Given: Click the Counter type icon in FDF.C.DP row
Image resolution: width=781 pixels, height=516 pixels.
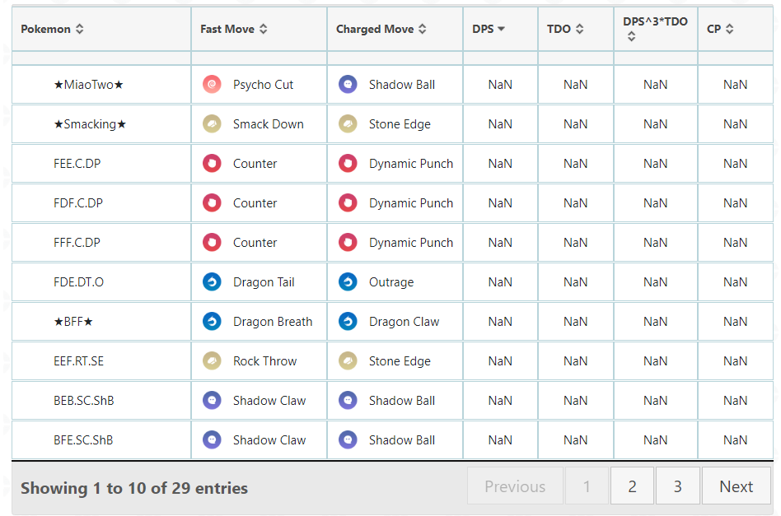Looking at the screenshot, I should [212, 202].
